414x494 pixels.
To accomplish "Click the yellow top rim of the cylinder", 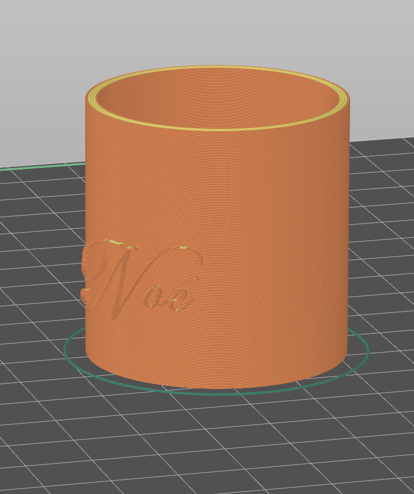I will (217, 129).
